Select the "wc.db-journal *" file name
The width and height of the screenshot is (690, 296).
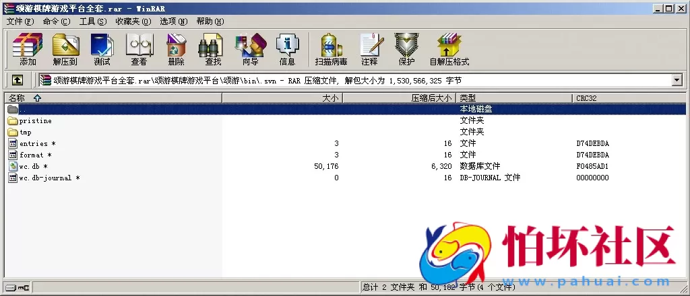coord(49,178)
